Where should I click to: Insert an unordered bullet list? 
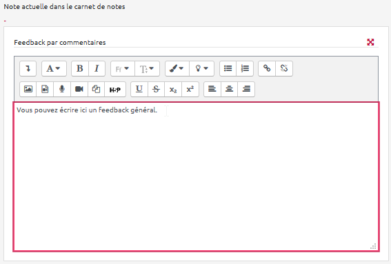(228, 68)
